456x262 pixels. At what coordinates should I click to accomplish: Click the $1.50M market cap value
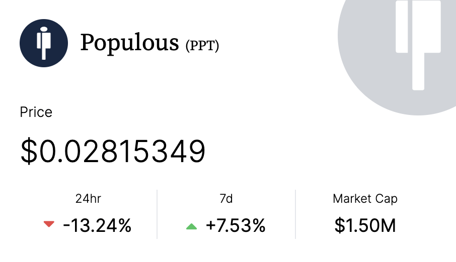[x=365, y=225]
